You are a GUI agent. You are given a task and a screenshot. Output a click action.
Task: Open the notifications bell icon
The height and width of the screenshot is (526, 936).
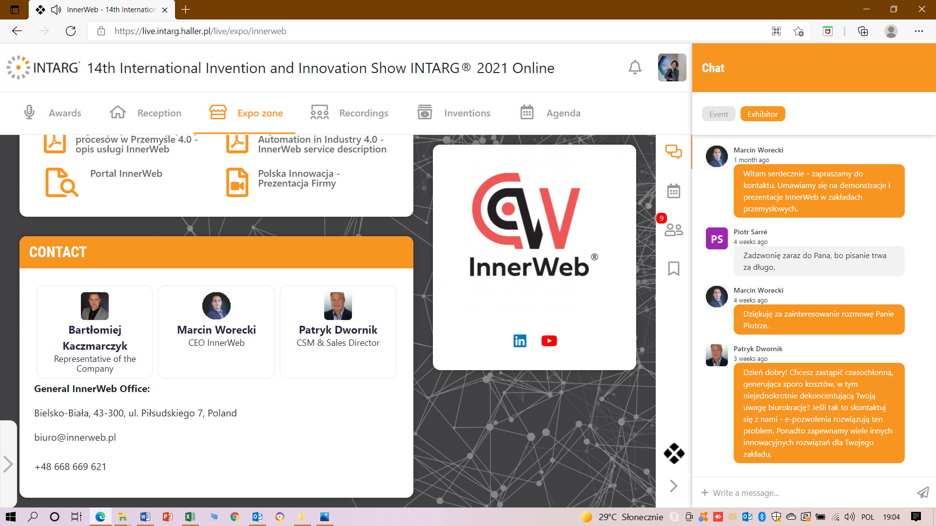pyautogui.click(x=635, y=67)
